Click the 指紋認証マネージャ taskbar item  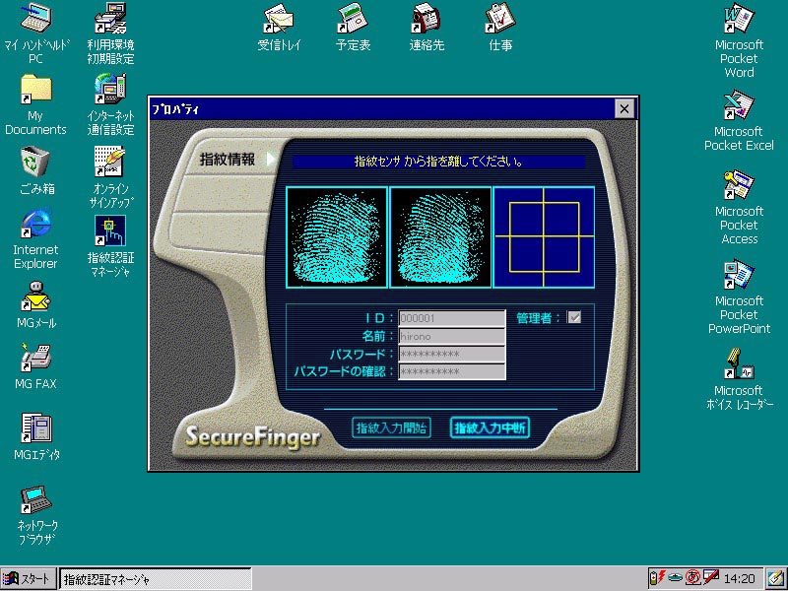tap(155, 579)
